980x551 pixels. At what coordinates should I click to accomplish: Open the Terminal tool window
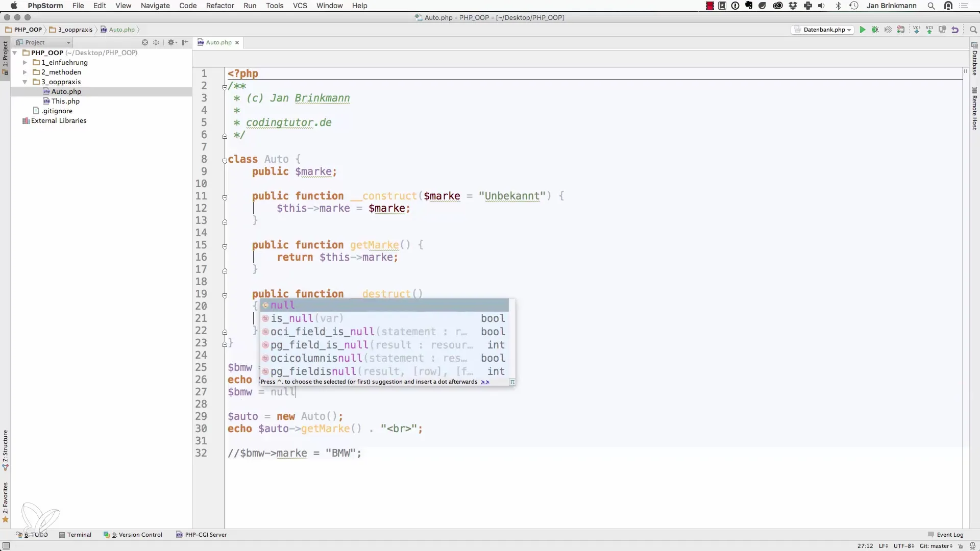[x=75, y=535]
